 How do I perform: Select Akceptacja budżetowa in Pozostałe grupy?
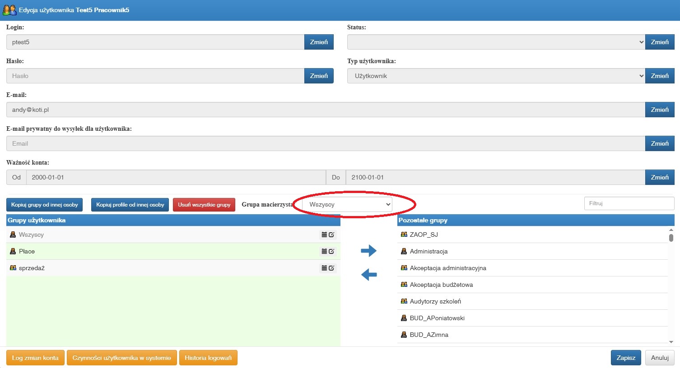tap(532, 285)
